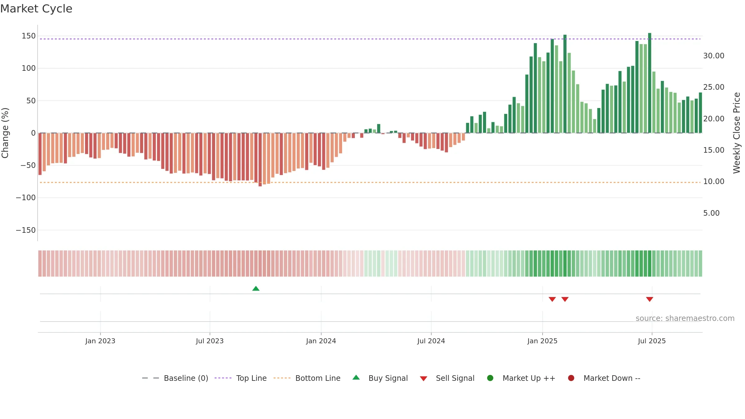Click the 150 left axis tick label
Viewport: 745px width, 419px height.
(x=29, y=36)
